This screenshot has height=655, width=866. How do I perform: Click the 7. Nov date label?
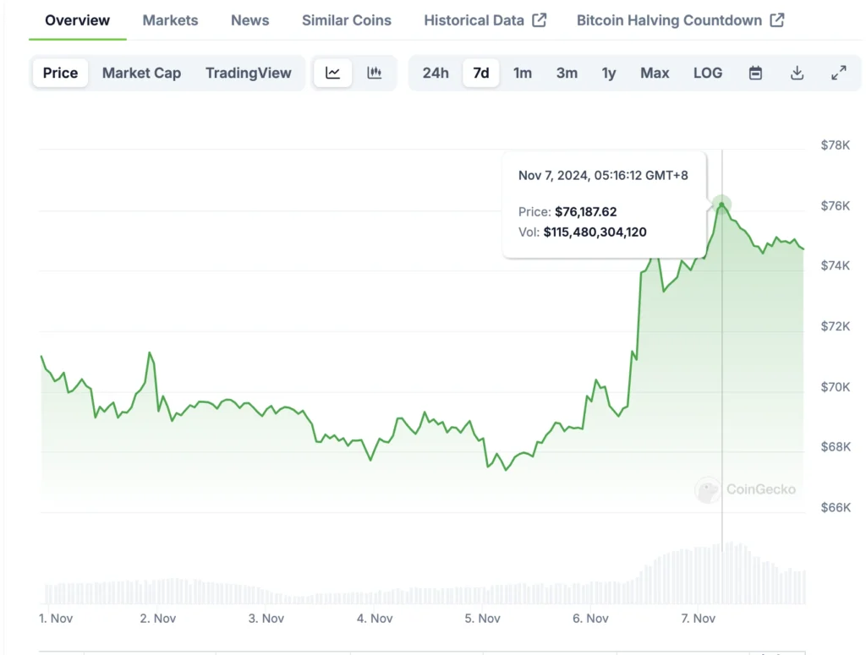click(698, 619)
